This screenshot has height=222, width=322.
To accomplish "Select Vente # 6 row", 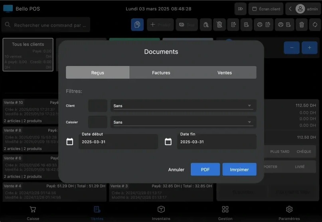I will [31, 167].
